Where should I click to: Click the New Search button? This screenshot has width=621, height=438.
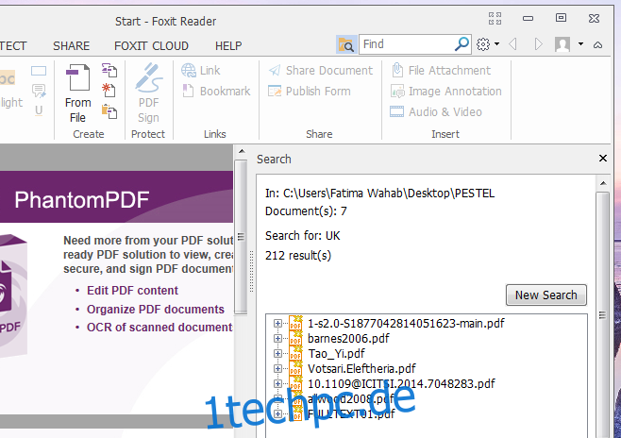pyautogui.click(x=546, y=295)
